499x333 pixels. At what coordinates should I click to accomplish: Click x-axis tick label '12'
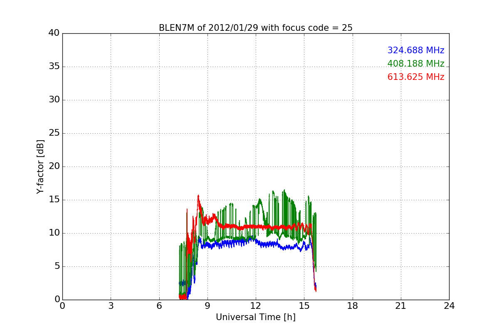pyautogui.click(x=256, y=306)
